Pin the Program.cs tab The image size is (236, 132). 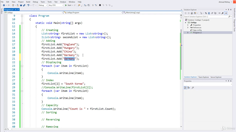(x=16, y=9)
